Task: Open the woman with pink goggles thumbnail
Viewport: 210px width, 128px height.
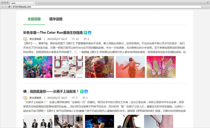Action: coord(99,67)
